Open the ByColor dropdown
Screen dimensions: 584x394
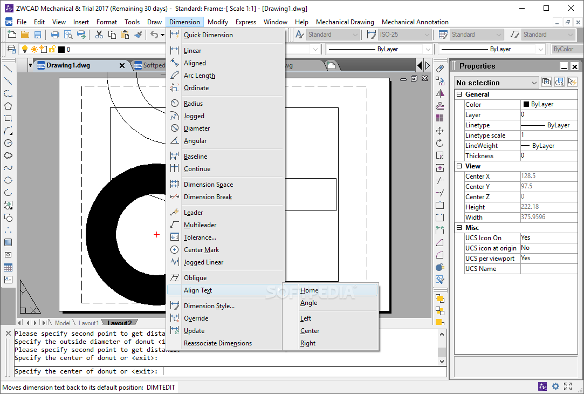(x=567, y=49)
